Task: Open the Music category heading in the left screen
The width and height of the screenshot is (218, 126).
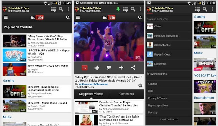Action: coord(7,117)
